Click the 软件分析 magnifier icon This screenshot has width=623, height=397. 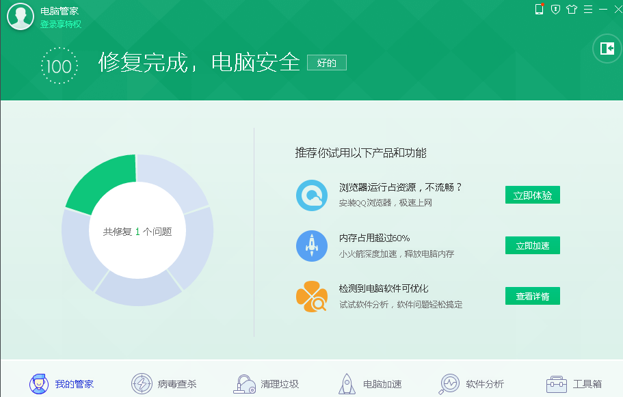tap(449, 384)
